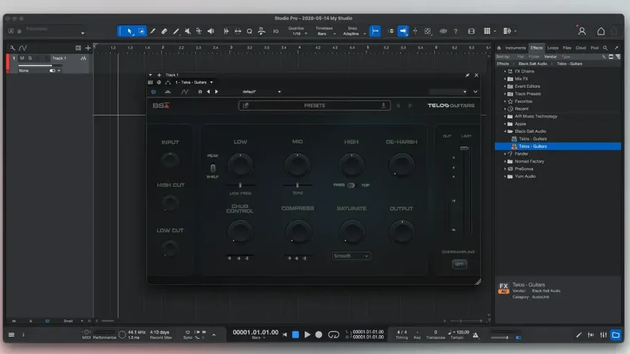
Task: Switch to the Instruments tab
Action: 515,48
